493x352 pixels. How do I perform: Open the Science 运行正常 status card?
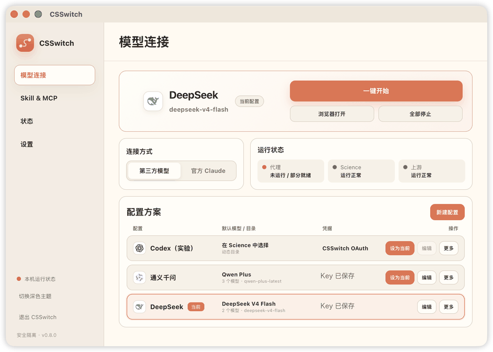coord(361,171)
